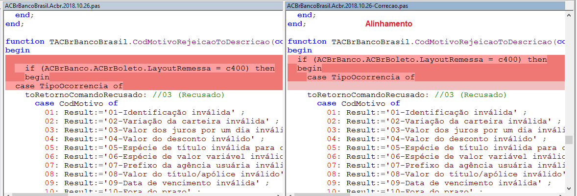Select the ACBrBancoBrasil.Acbr.2018.10.26-Correcao.pas right file header
Image resolution: width=577 pixels, height=196 pixels.
(x=425, y=6)
